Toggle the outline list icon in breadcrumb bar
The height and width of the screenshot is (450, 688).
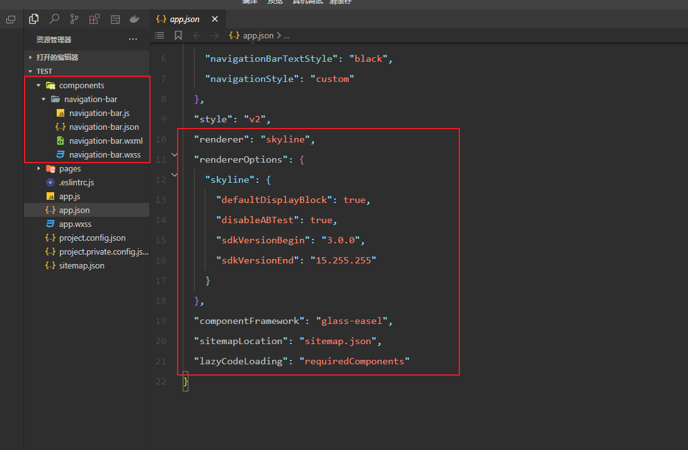159,35
